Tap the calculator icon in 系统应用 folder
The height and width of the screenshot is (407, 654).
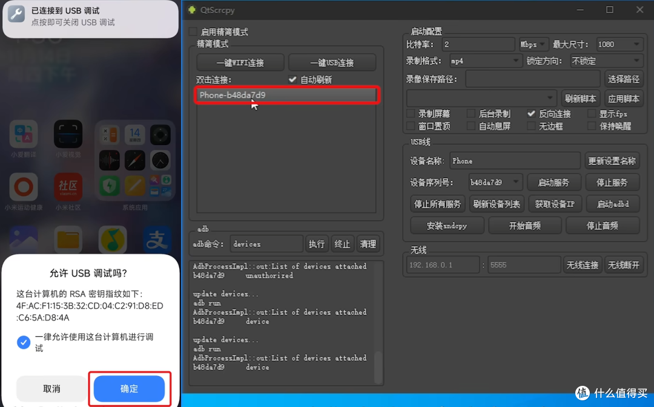click(x=109, y=134)
